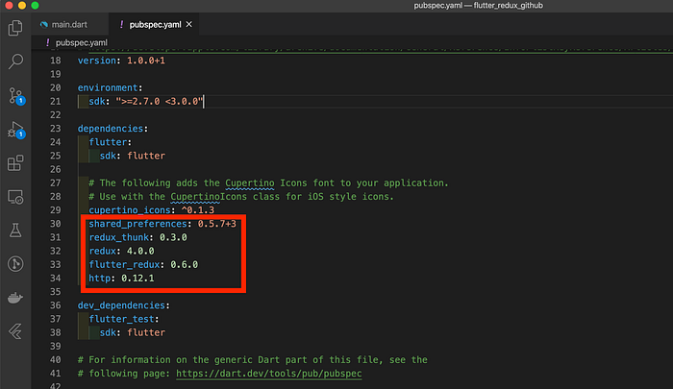Viewport: 673px width, 389px height.
Task: Click the 0.12.1 http version value
Action: pyautogui.click(x=137, y=278)
